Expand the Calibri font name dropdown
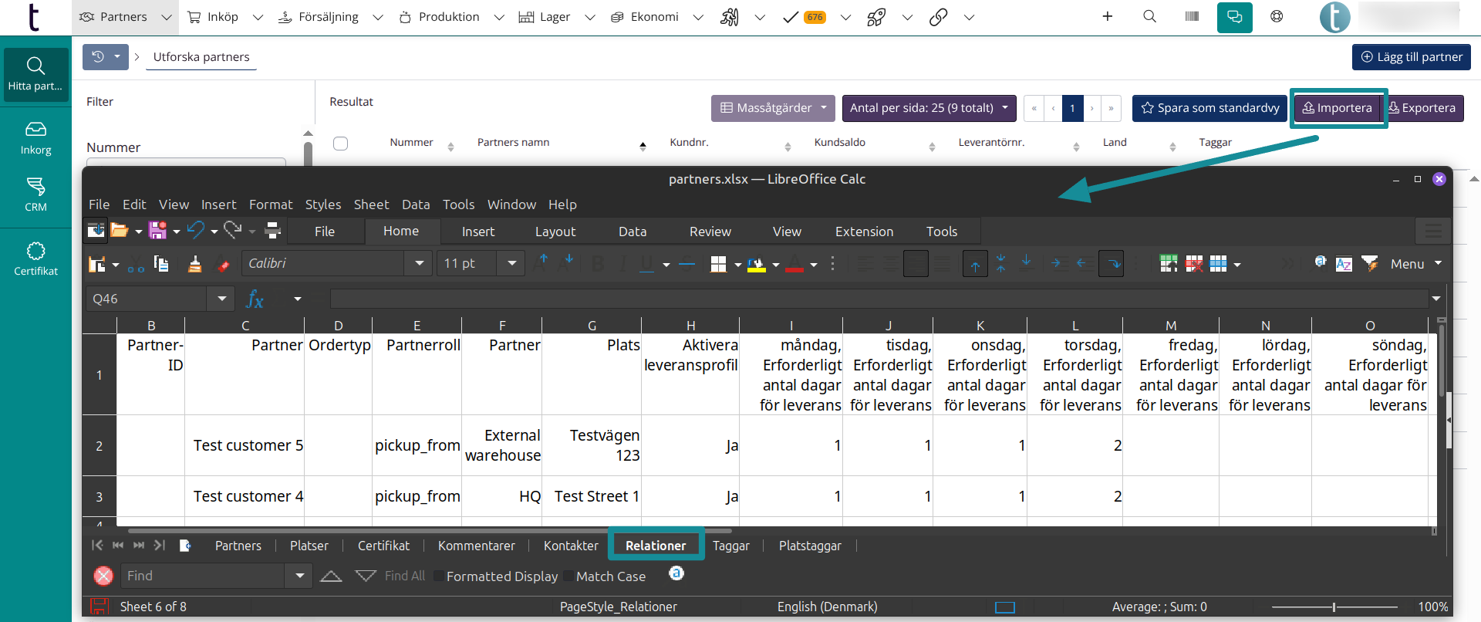Image resolution: width=1481 pixels, height=622 pixels. (x=419, y=263)
